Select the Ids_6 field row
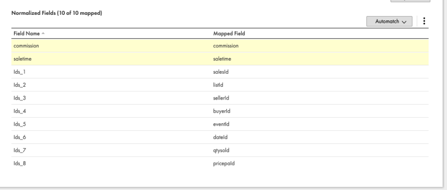The image size is (447, 190). pyautogui.click(x=220, y=137)
